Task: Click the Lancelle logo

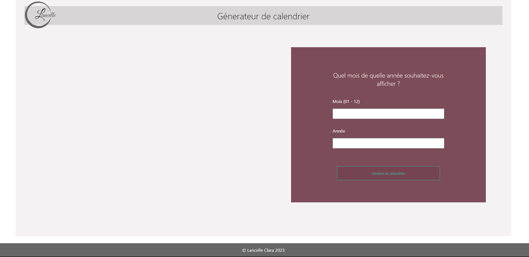Action: 40,15
